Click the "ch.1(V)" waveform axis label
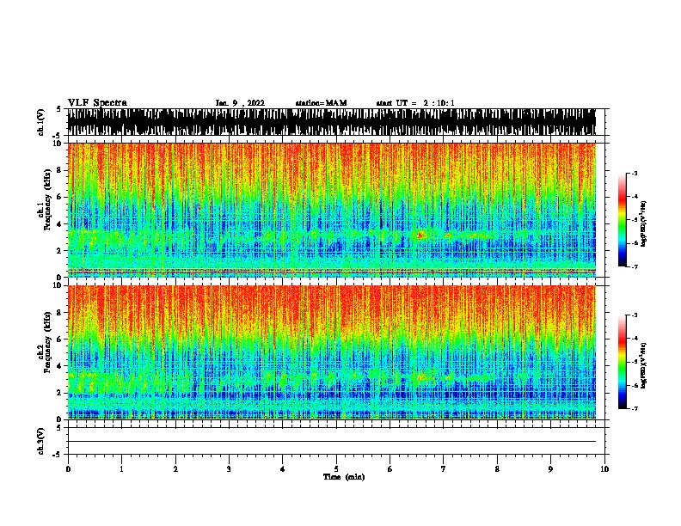The width and height of the screenshot is (681, 526). click(41, 122)
